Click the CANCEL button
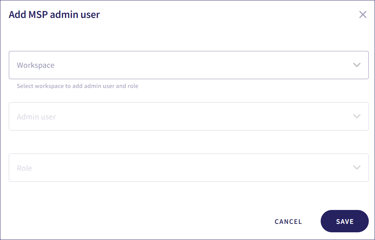 288,221
